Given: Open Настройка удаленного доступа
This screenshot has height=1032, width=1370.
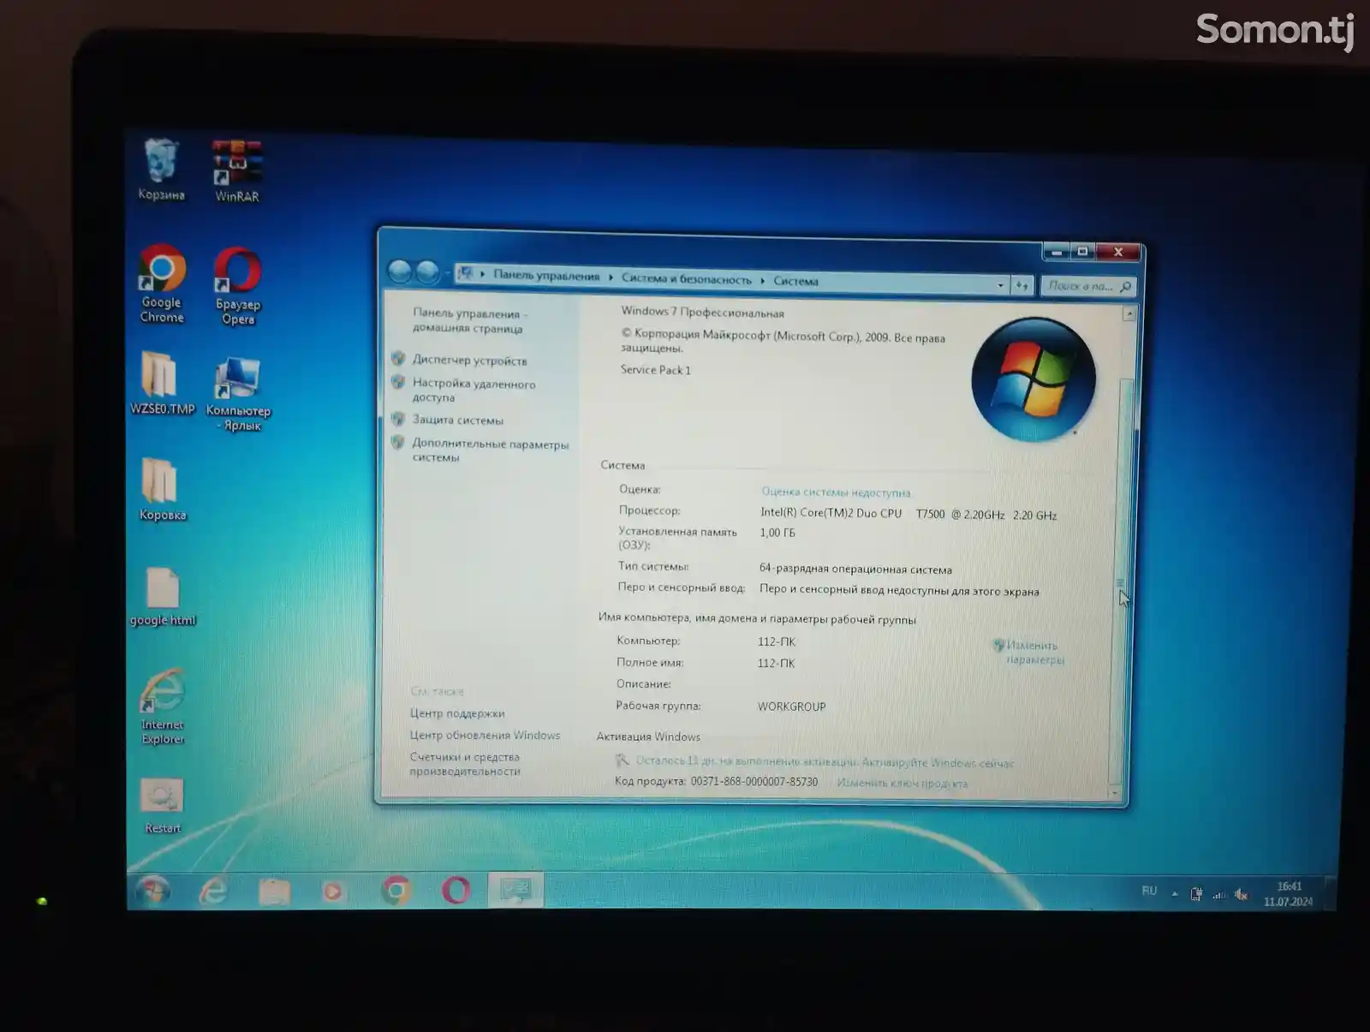Looking at the screenshot, I should coord(474,391).
